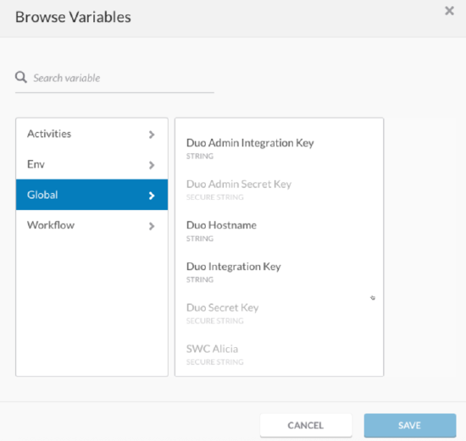Select the Workflow category
This screenshot has width=466, height=441.
point(92,225)
